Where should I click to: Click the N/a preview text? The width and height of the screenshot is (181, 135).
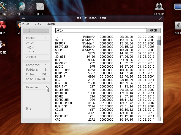[29, 108]
